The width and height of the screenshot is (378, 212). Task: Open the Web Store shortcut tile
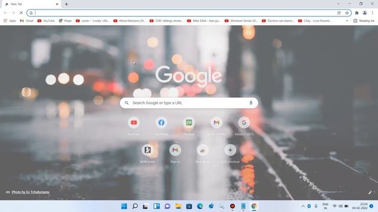(x=203, y=150)
